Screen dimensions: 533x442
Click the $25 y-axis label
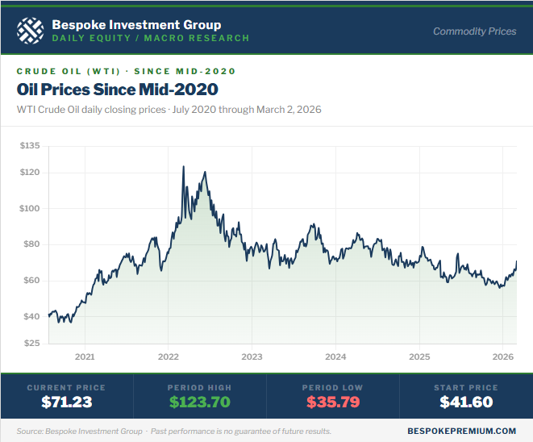click(x=31, y=344)
